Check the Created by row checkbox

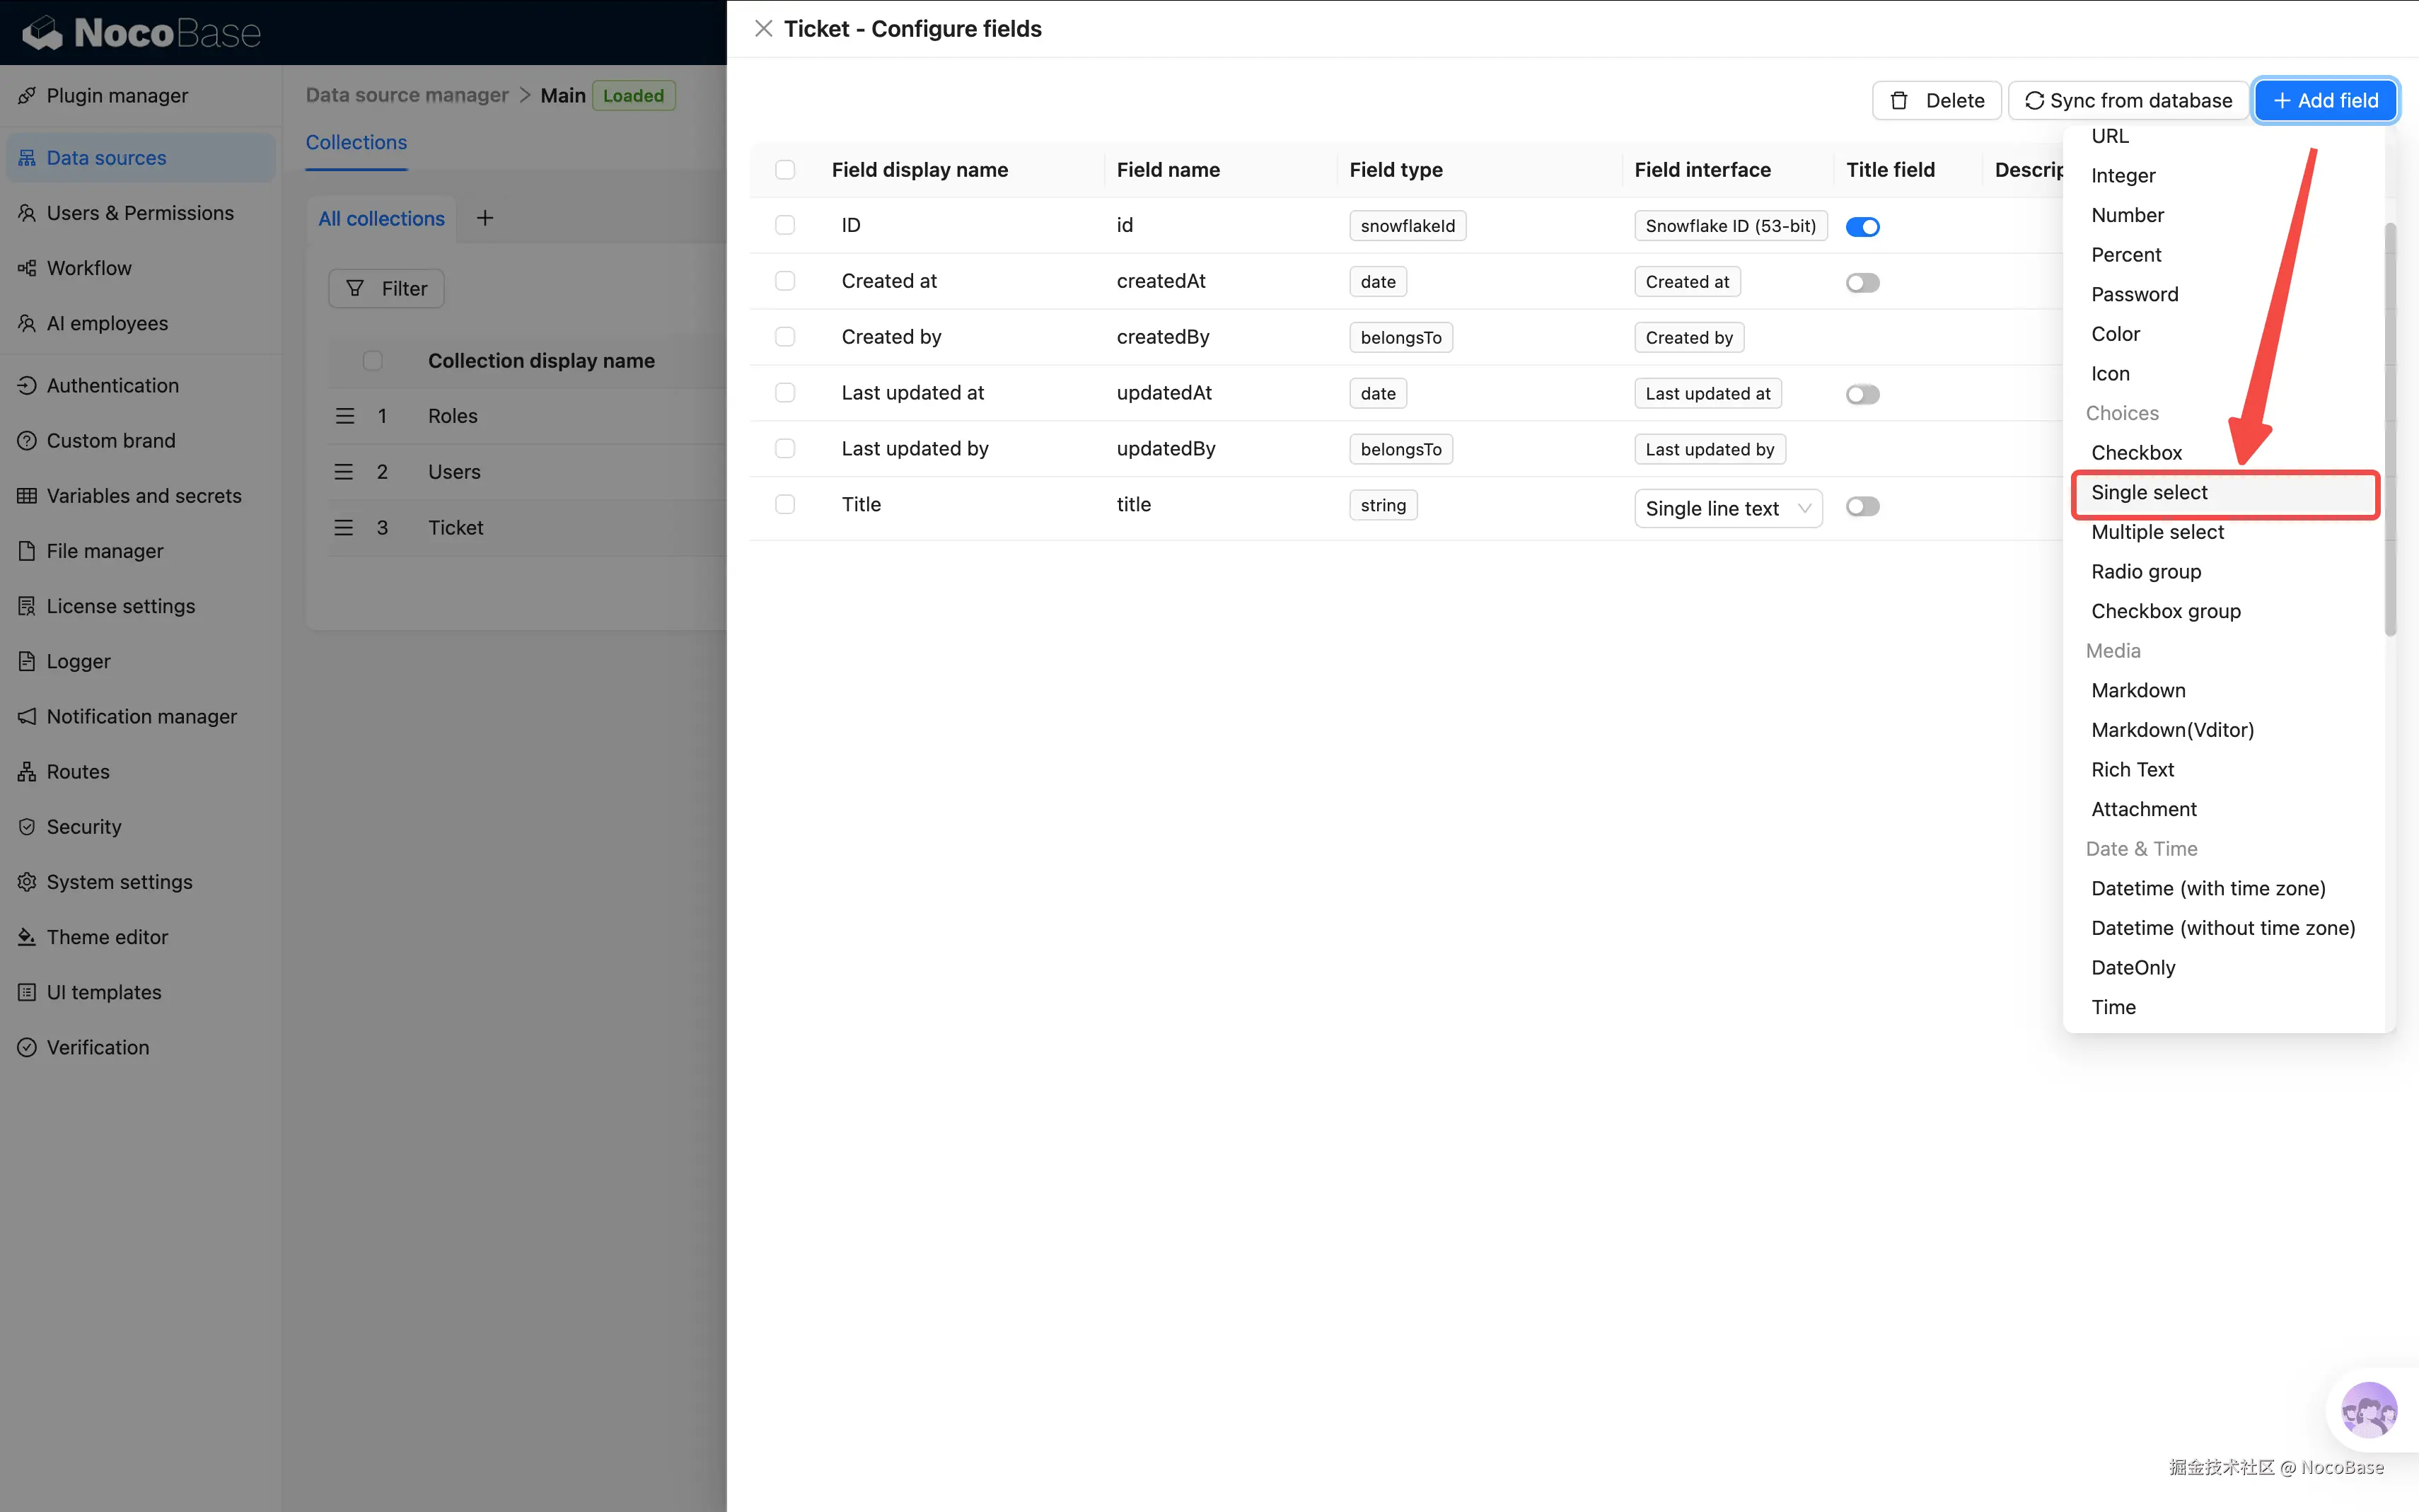(x=785, y=337)
